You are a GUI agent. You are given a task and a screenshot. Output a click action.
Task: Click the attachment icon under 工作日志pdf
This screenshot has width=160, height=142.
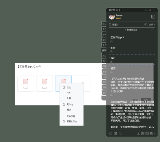point(111,41)
